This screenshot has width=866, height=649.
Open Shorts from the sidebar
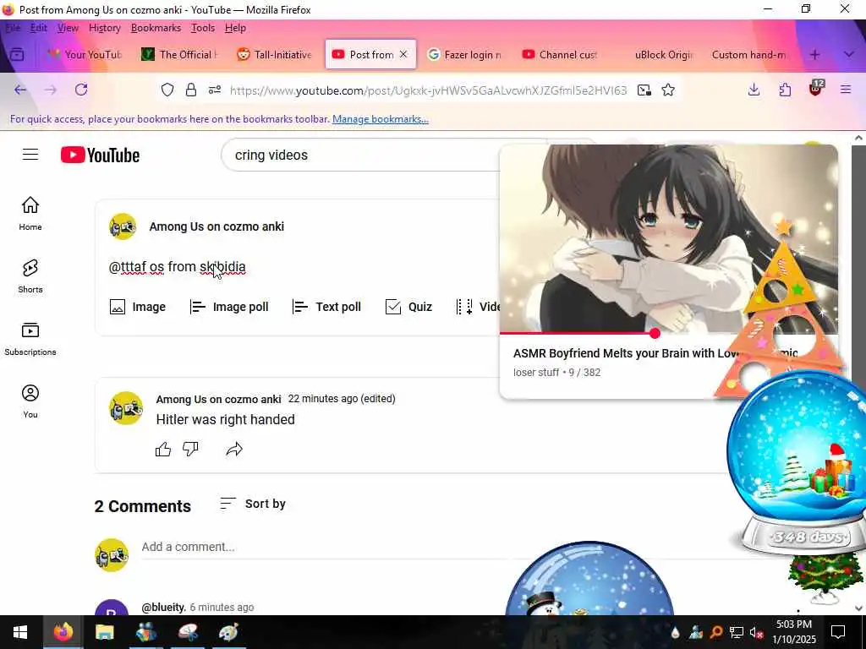coord(30,276)
